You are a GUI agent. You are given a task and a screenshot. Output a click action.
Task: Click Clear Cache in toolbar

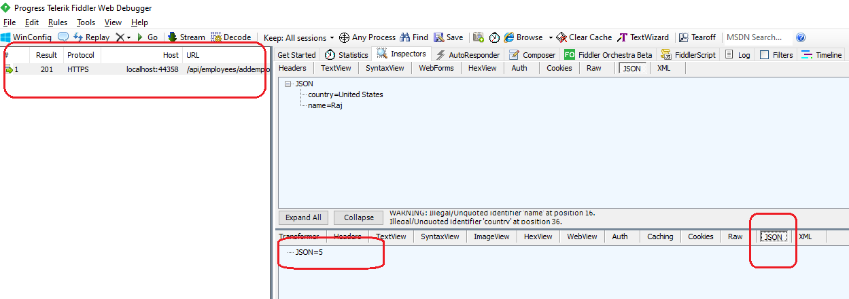pos(584,37)
